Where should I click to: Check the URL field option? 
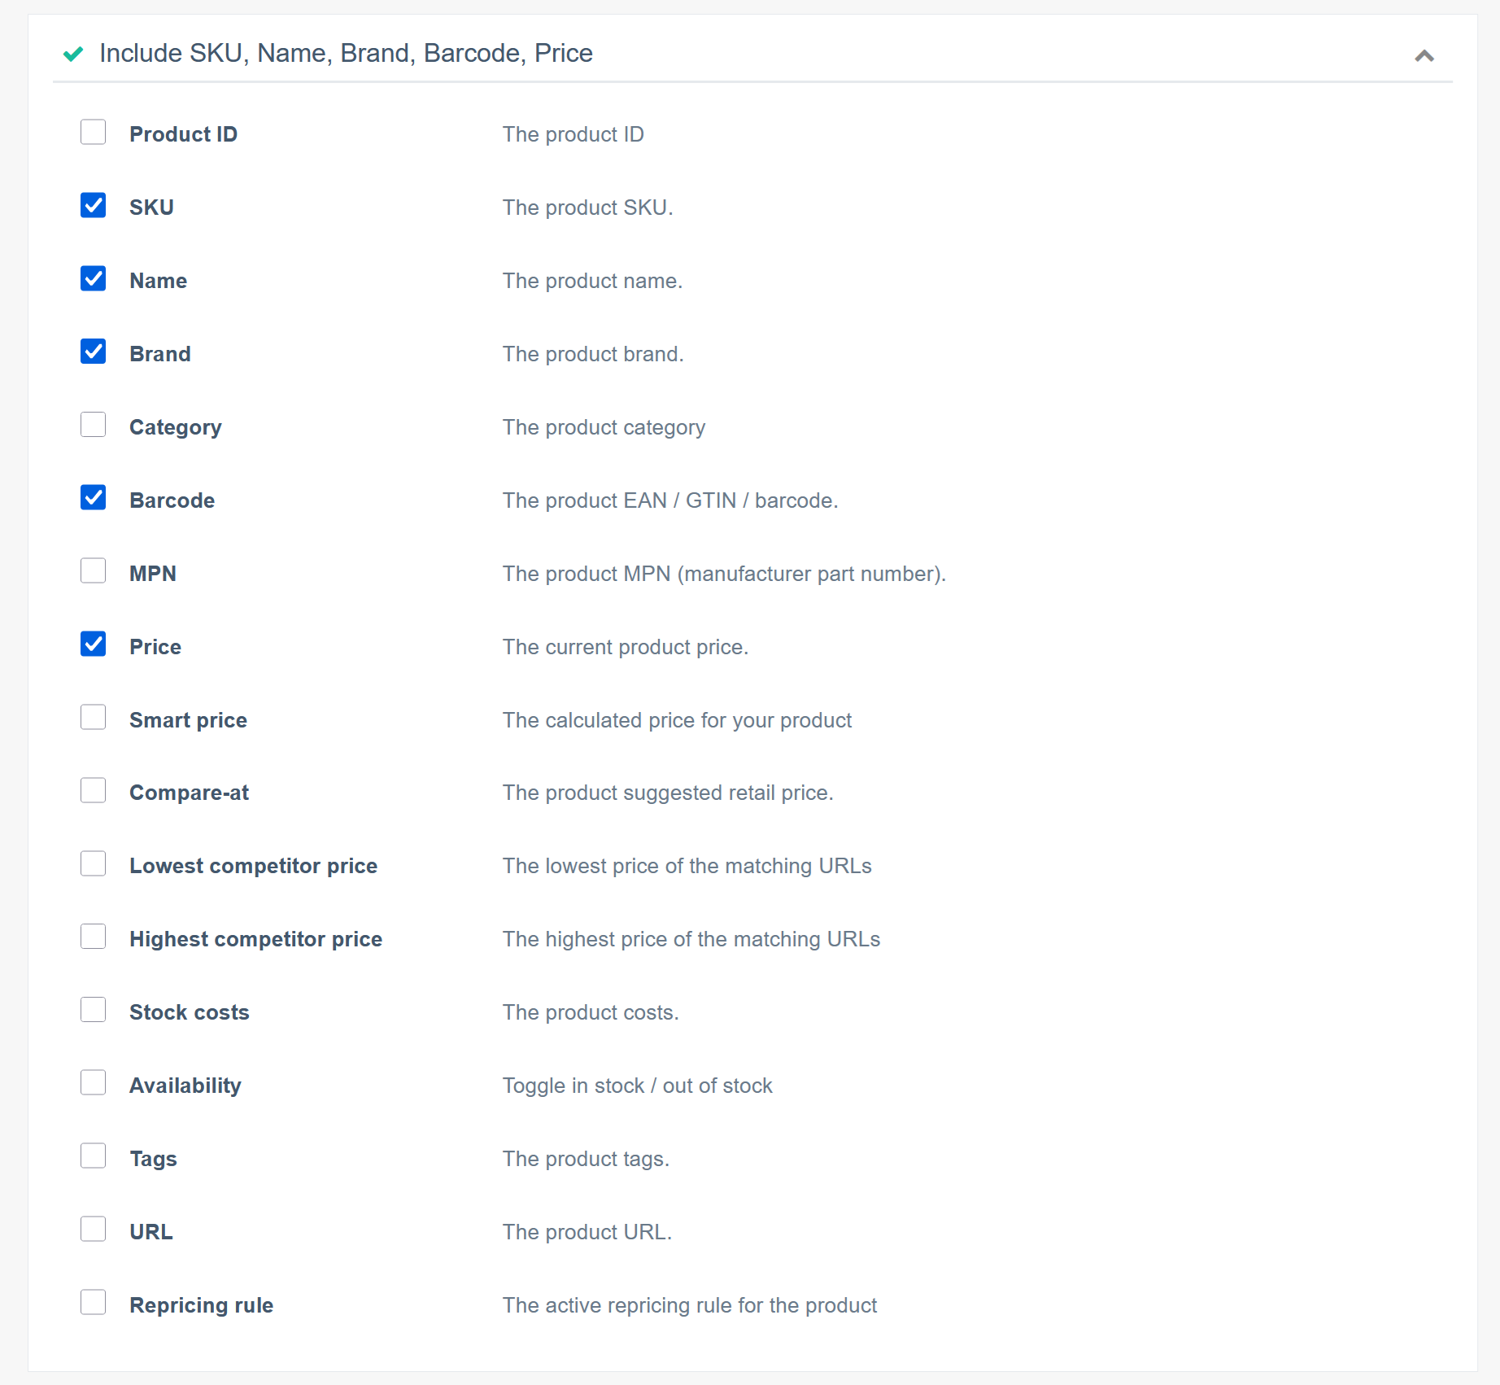[x=94, y=1229]
